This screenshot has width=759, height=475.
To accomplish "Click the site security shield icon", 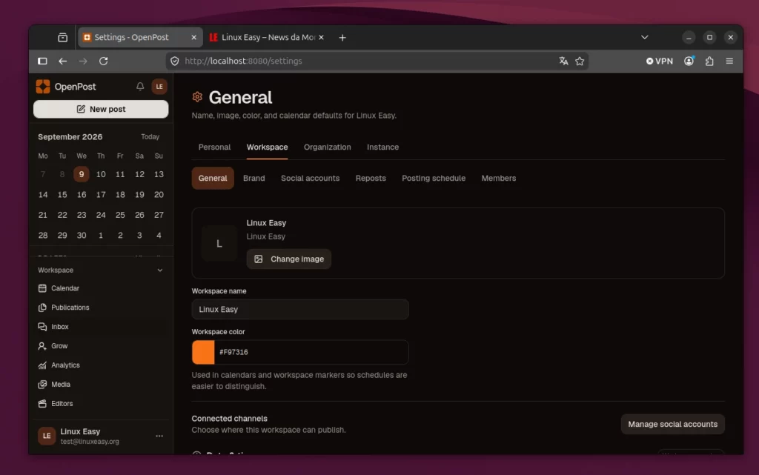I will [x=175, y=61].
